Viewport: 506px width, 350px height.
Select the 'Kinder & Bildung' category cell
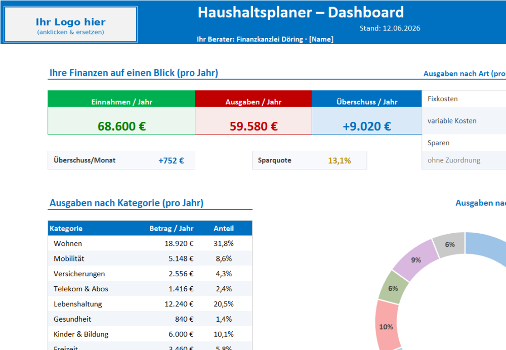tap(81, 334)
